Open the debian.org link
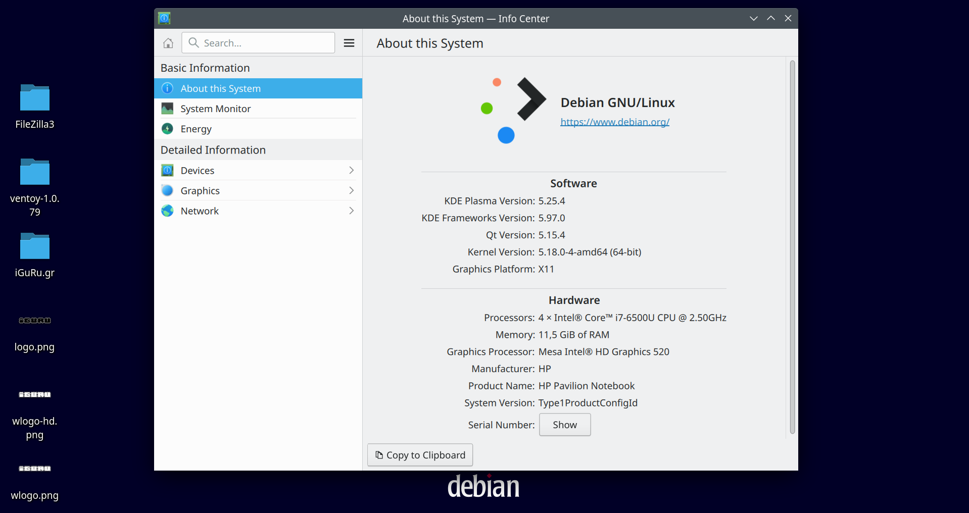This screenshot has height=513, width=969. [615, 122]
